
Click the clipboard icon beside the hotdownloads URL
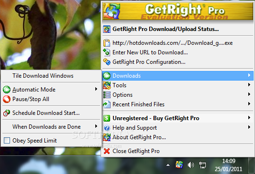(x=107, y=43)
